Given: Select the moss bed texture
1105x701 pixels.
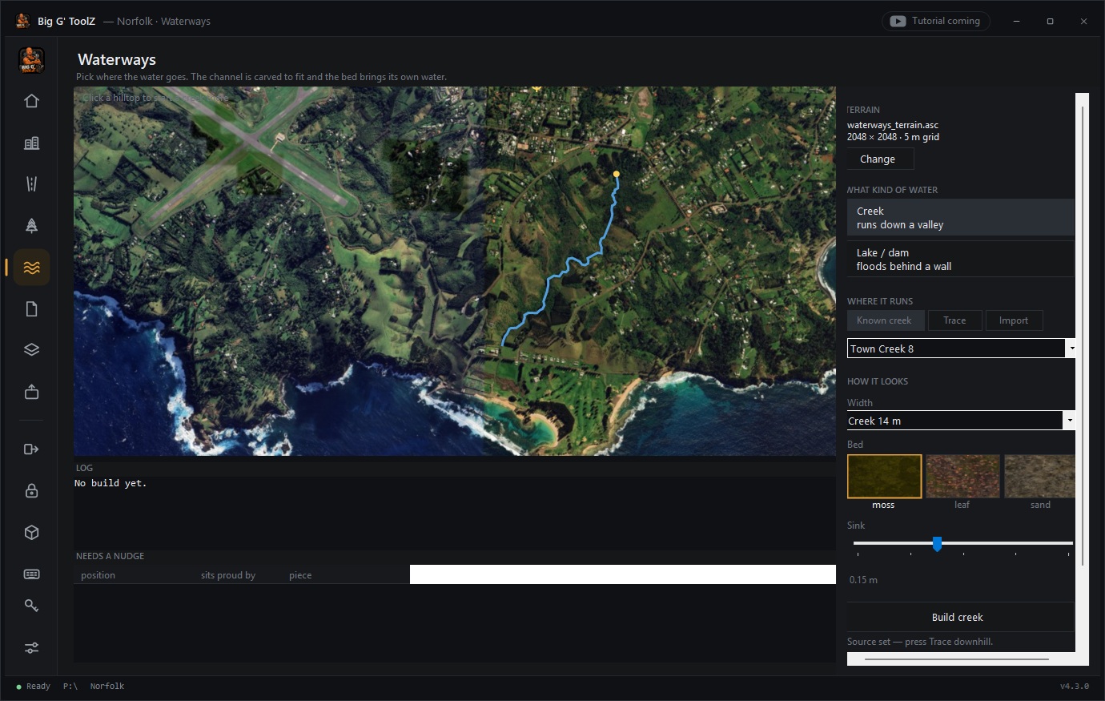Looking at the screenshot, I should tap(884, 477).
